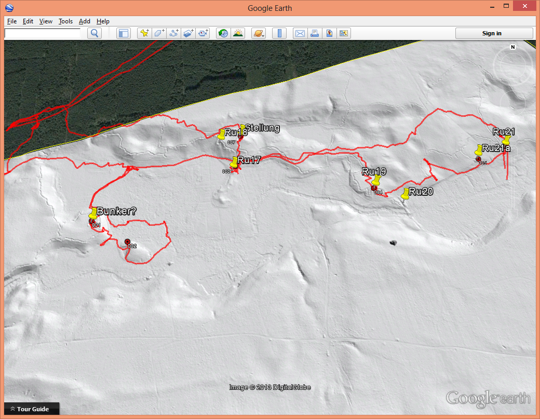
Task: Open view in Google Maps icon
Action: [329, 33]
